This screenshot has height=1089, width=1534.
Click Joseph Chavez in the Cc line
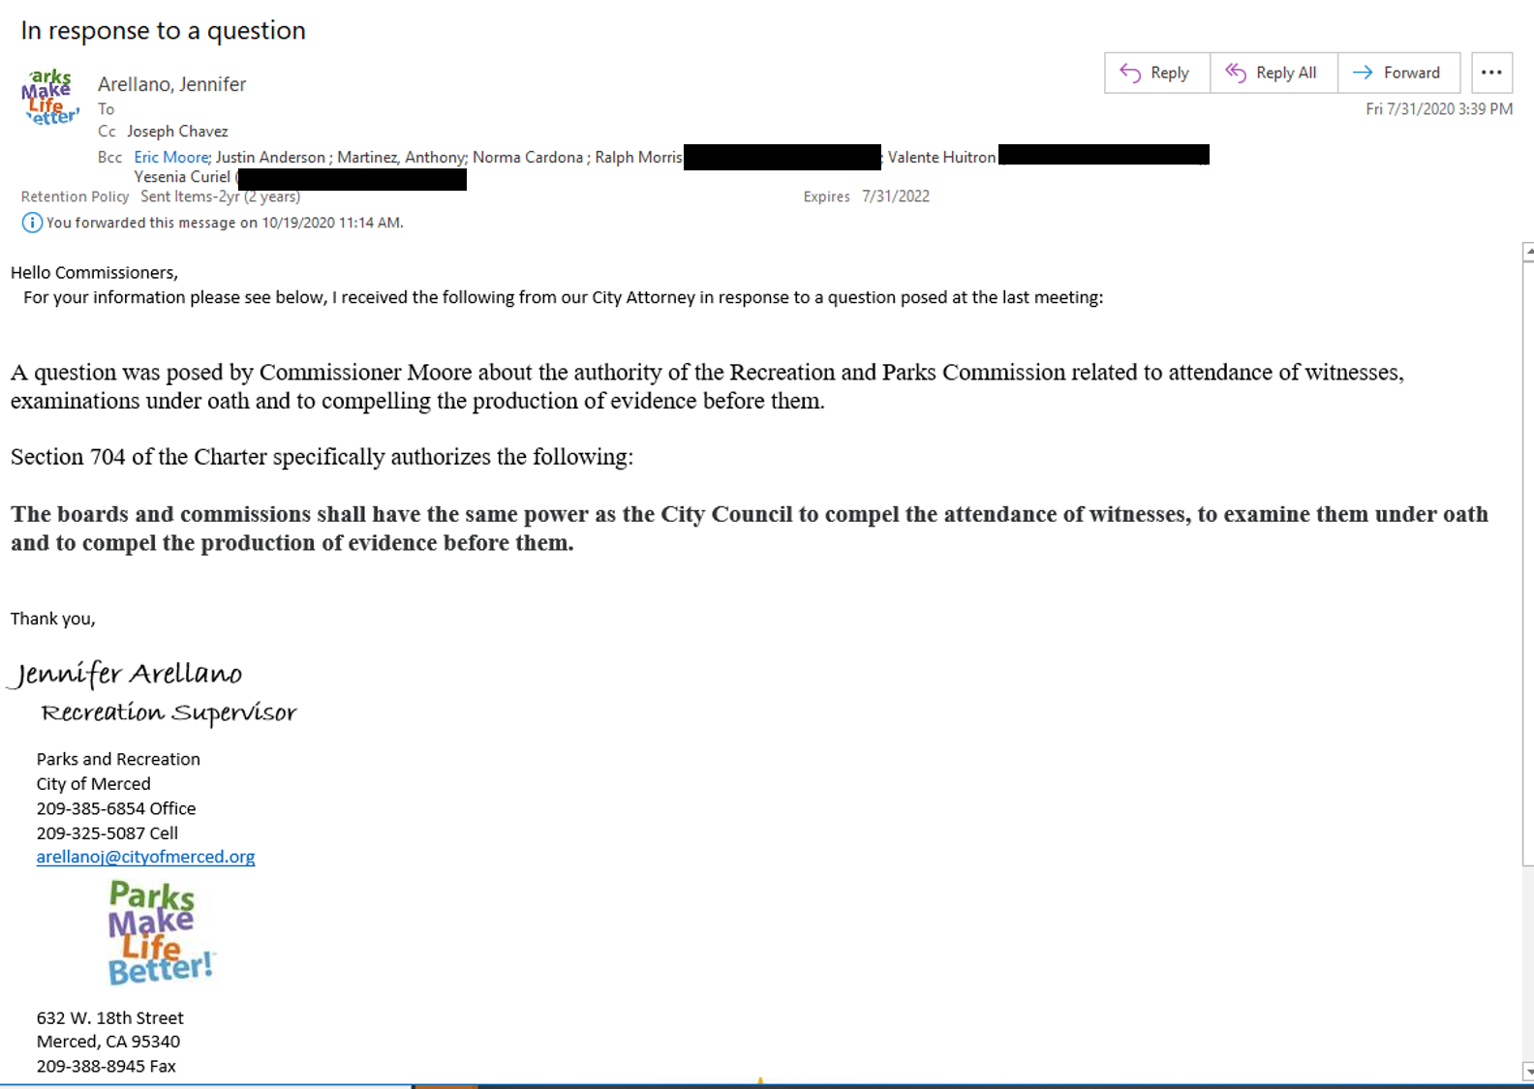[177, 132]
